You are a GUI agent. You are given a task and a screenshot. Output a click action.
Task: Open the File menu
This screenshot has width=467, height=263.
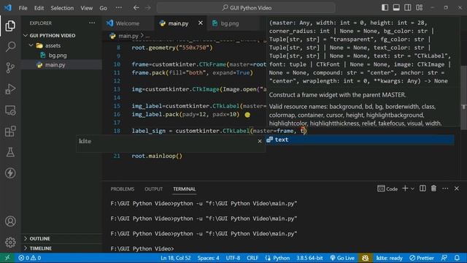pyautogui.click(x=23, y=8)
